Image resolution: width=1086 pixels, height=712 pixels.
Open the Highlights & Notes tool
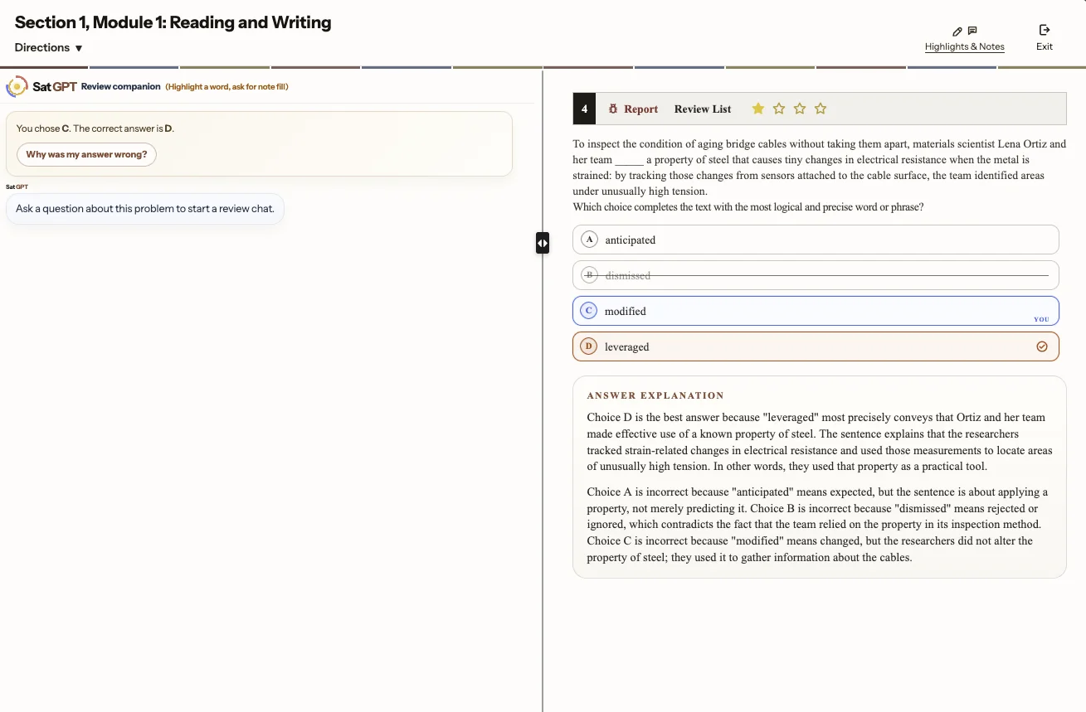[964, 38]
